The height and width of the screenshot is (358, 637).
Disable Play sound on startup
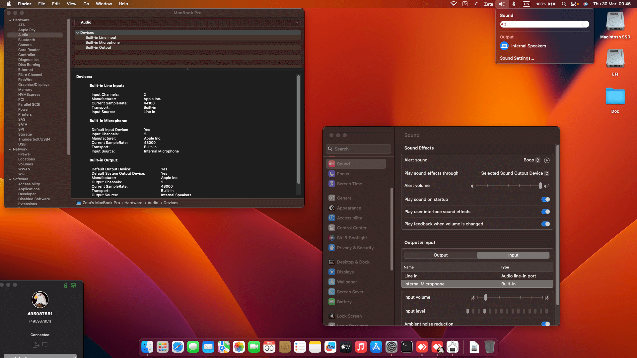pyautogui.click(x=545, y=199)
